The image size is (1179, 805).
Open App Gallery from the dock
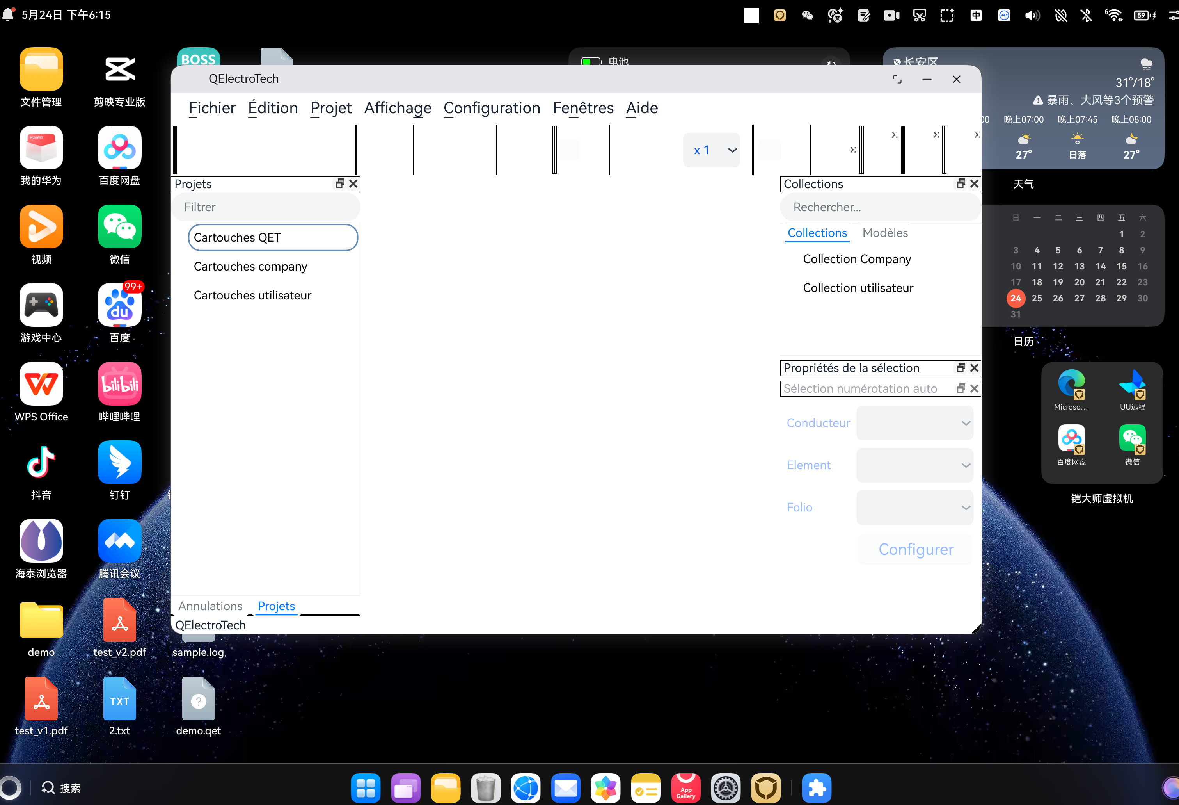pos(685,788)
